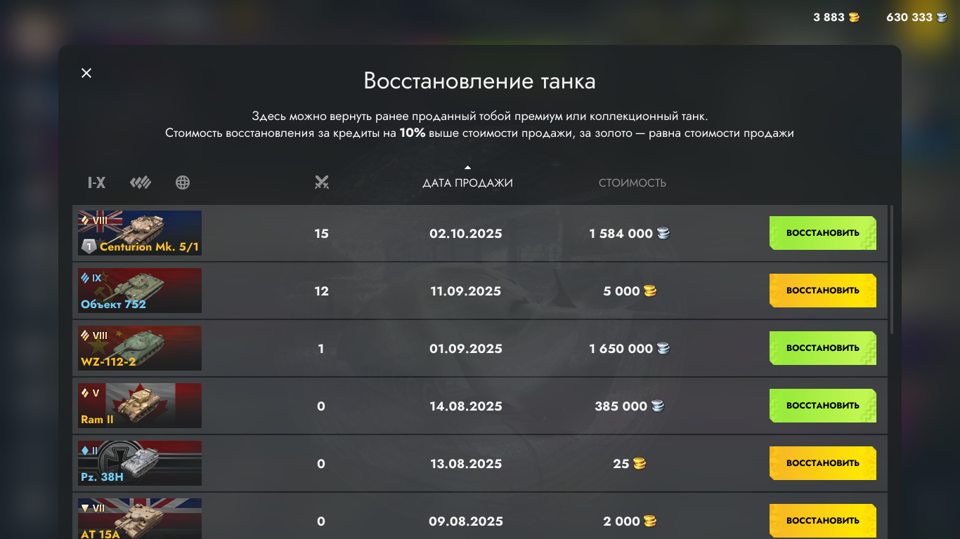Select the Объект 752 tank thumbnail
Screen dimensions: 960x539
tap(140, 291)
